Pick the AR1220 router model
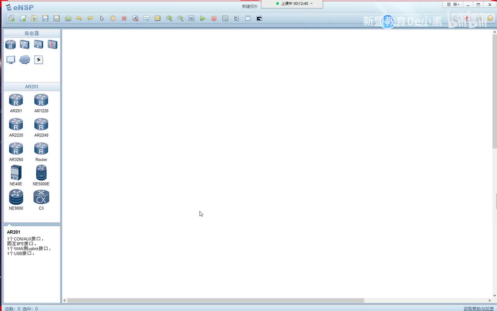 click(41, 103)
